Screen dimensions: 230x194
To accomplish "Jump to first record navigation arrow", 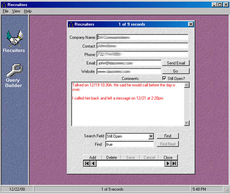I will pos(87,164).
